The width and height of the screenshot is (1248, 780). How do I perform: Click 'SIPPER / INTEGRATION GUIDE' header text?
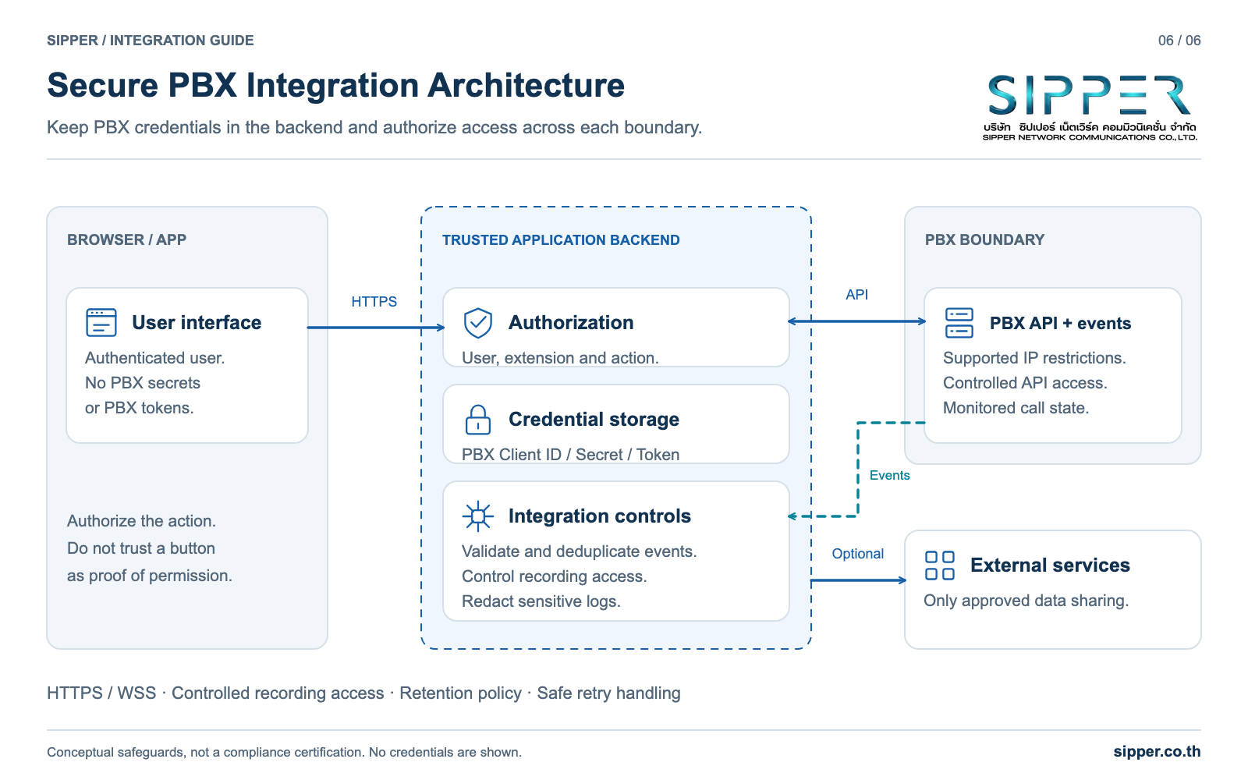[151, 41]
